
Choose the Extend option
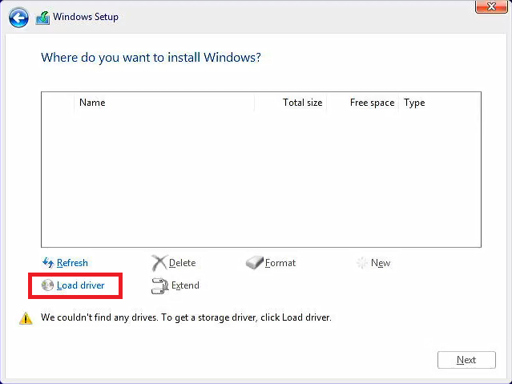[x=185, y=285]
